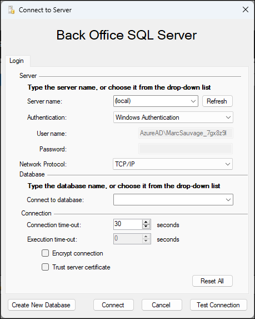255x319 pixels.
Task: Click the server database icon in title bar
Action: (x=11, y=10)
